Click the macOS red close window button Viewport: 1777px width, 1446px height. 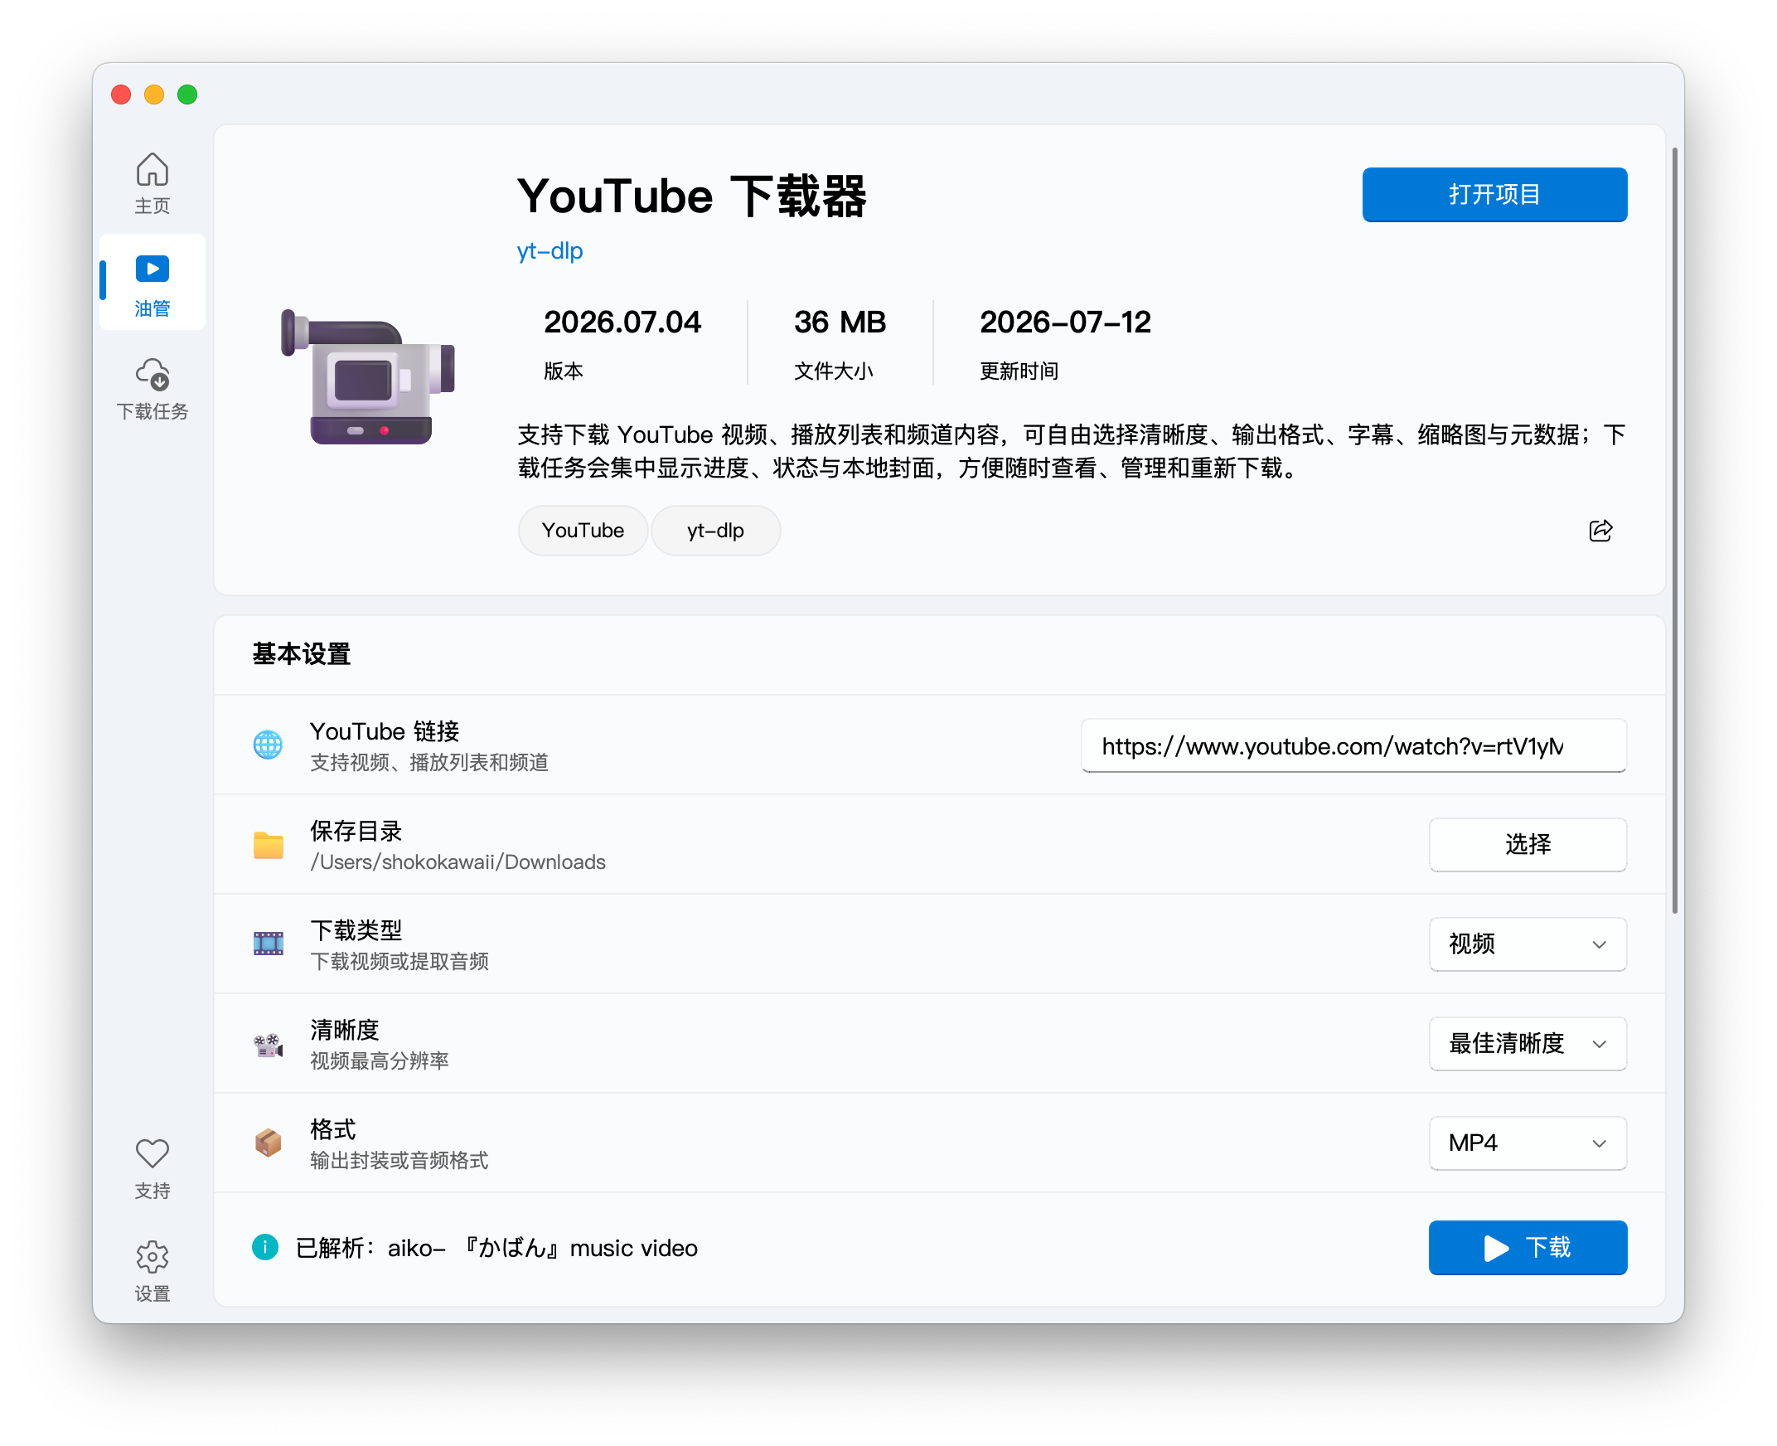coord(122,95)
